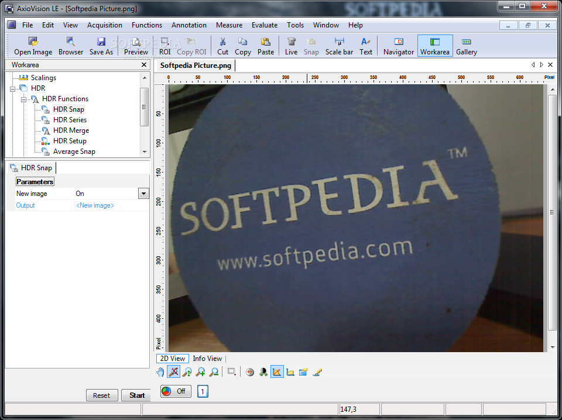
Task: Collapse the HDR tree node
Action: pyautogui.click(x=13, y=88)
